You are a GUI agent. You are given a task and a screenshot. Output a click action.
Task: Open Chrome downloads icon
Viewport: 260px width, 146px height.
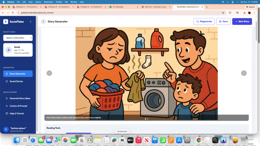(244, 13)
